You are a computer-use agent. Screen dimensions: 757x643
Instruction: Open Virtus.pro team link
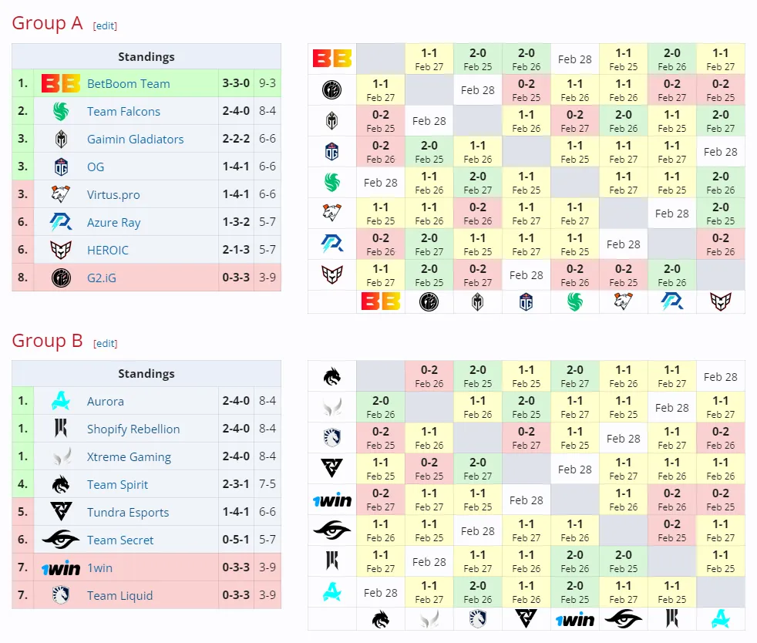113,194
